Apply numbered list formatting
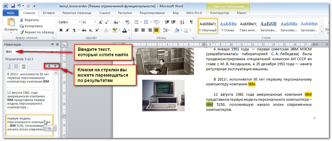Screen dimensions: 332x141 click(x=146, y=22)
